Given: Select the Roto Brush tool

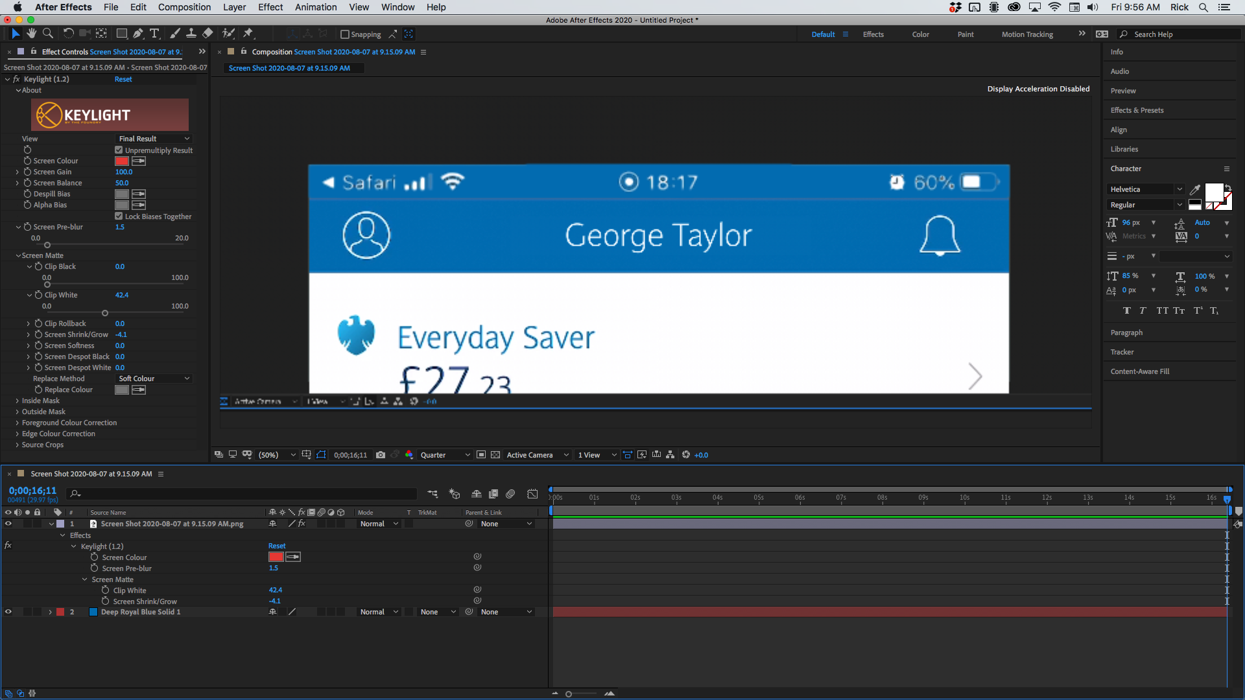Looking at the screenshot, I should click(x=228, y=33).
